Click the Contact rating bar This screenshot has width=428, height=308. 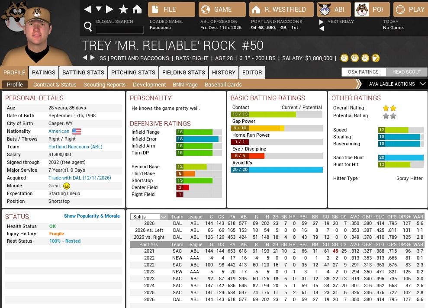(276, 115)
